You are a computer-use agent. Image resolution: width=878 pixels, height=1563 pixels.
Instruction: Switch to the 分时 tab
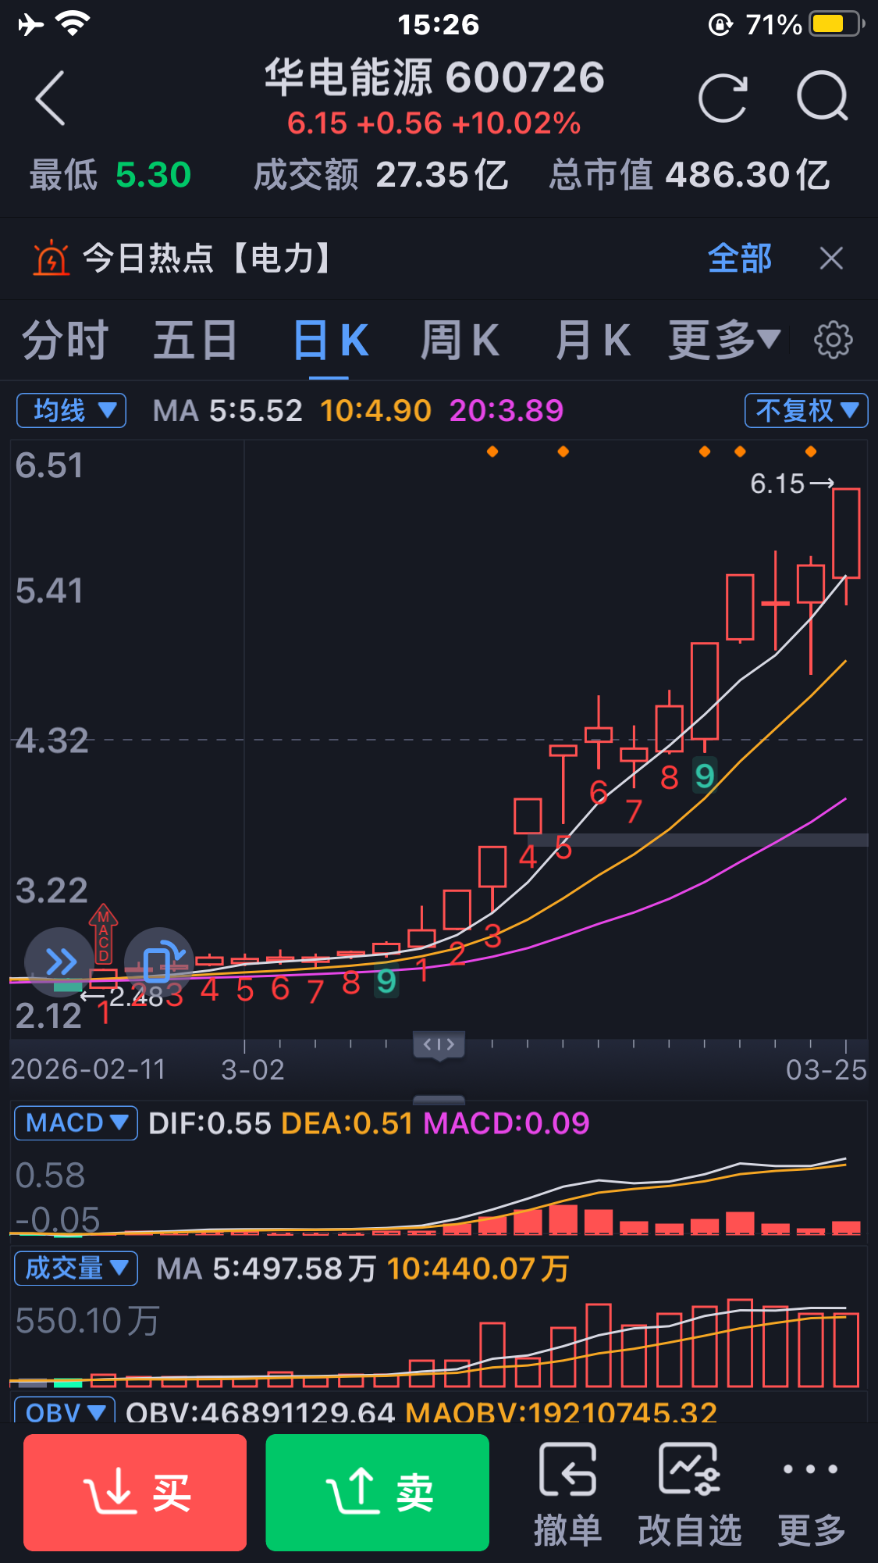pos(66,341)
